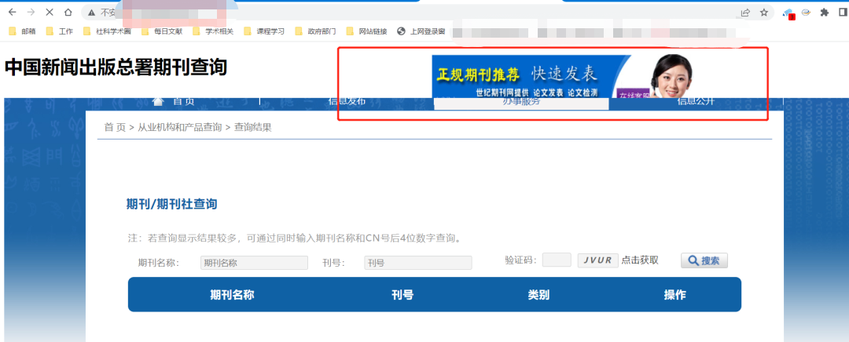Click the 首页 home navigation item
Image resolution: width=849 pixels, height=342 pixels.
(174, 101)
